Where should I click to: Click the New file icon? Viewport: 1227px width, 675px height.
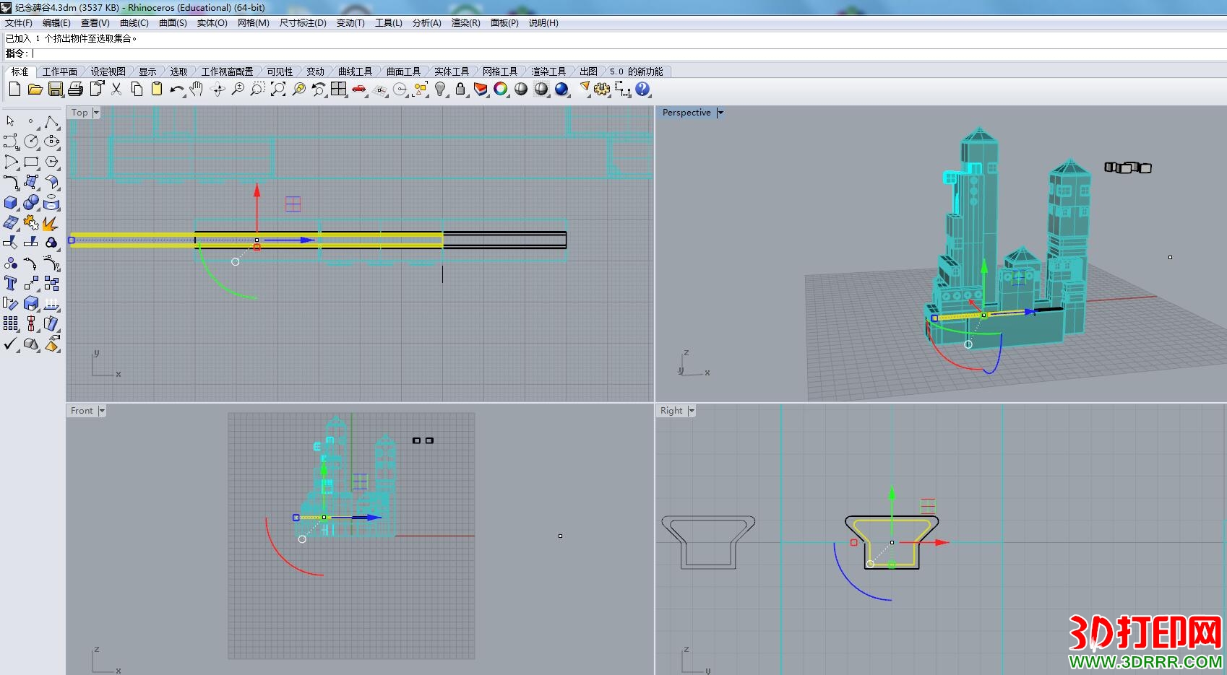pyautogui.click(x=14, y=89)
